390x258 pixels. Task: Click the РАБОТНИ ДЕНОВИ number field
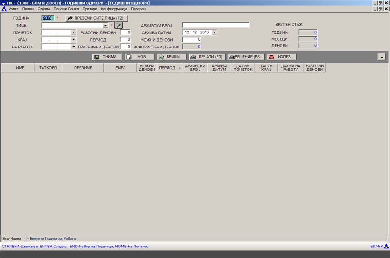(125, 32)
